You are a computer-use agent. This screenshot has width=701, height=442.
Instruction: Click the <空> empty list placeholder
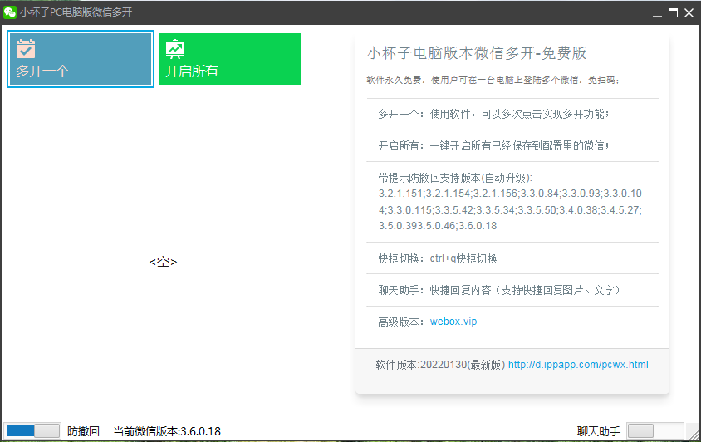pyautogui.click(x=163, y=262)
